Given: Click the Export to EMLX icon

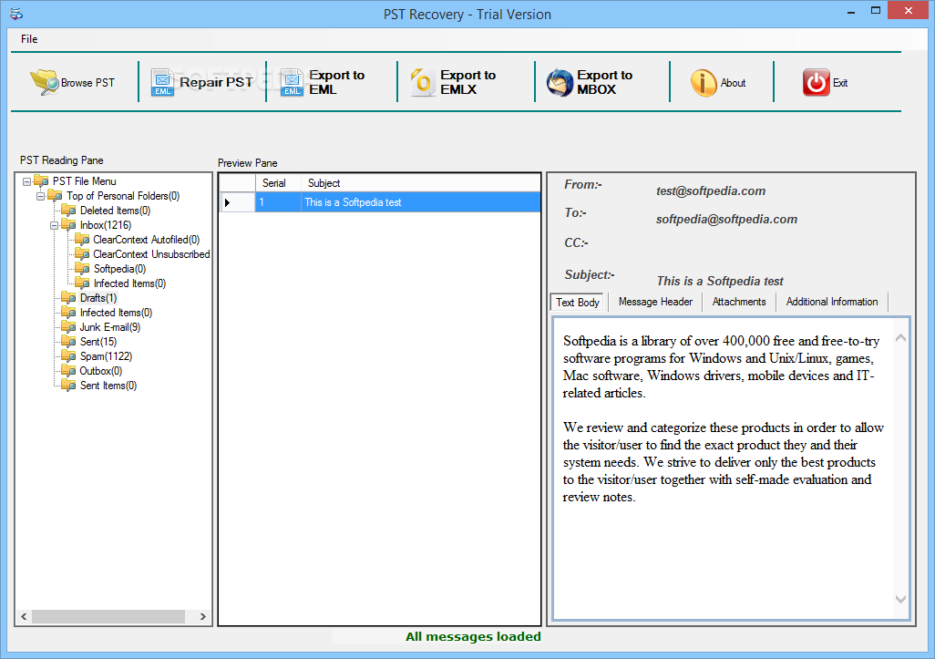Looking at the screenshot, I should click(423, 82).
